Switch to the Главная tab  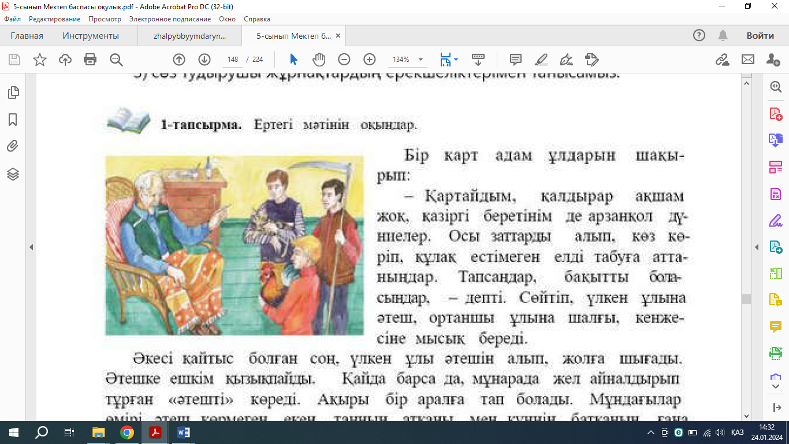(27, 36)
